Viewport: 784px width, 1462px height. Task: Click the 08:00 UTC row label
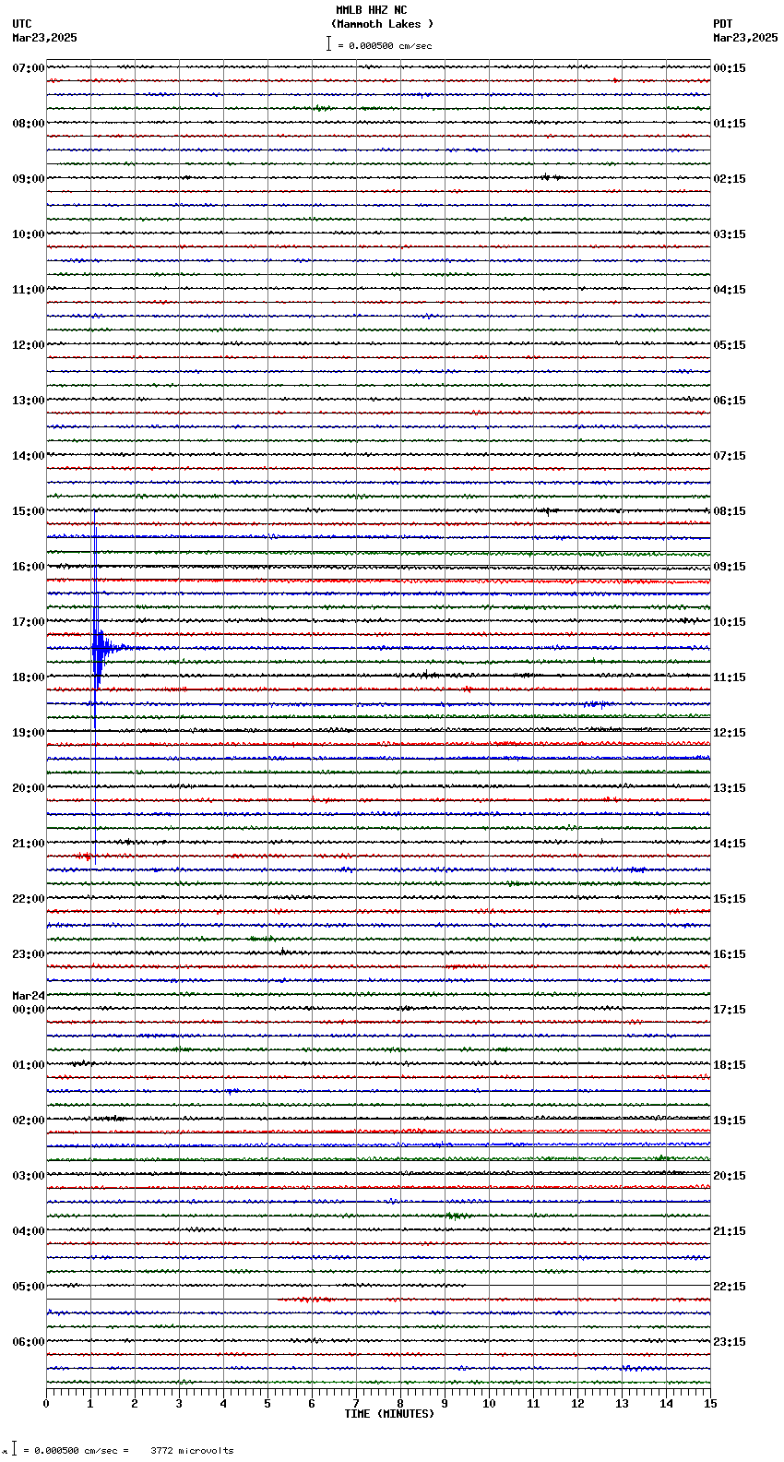29,124
